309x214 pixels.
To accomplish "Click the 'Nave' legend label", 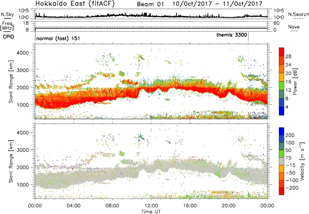I will point(294,27).
